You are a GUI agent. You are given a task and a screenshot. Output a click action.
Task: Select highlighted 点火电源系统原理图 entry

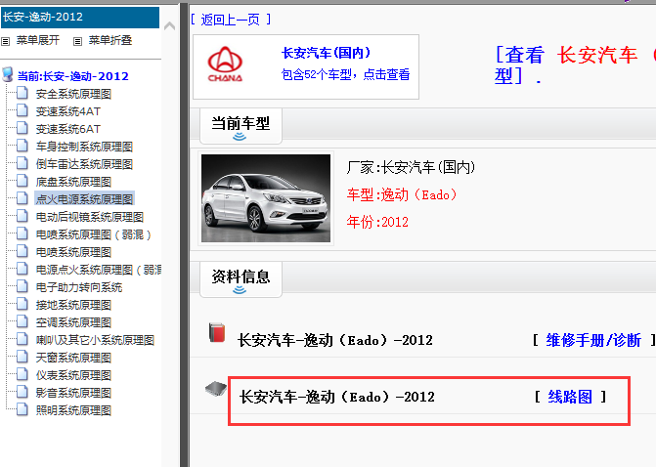click(84, 199)
